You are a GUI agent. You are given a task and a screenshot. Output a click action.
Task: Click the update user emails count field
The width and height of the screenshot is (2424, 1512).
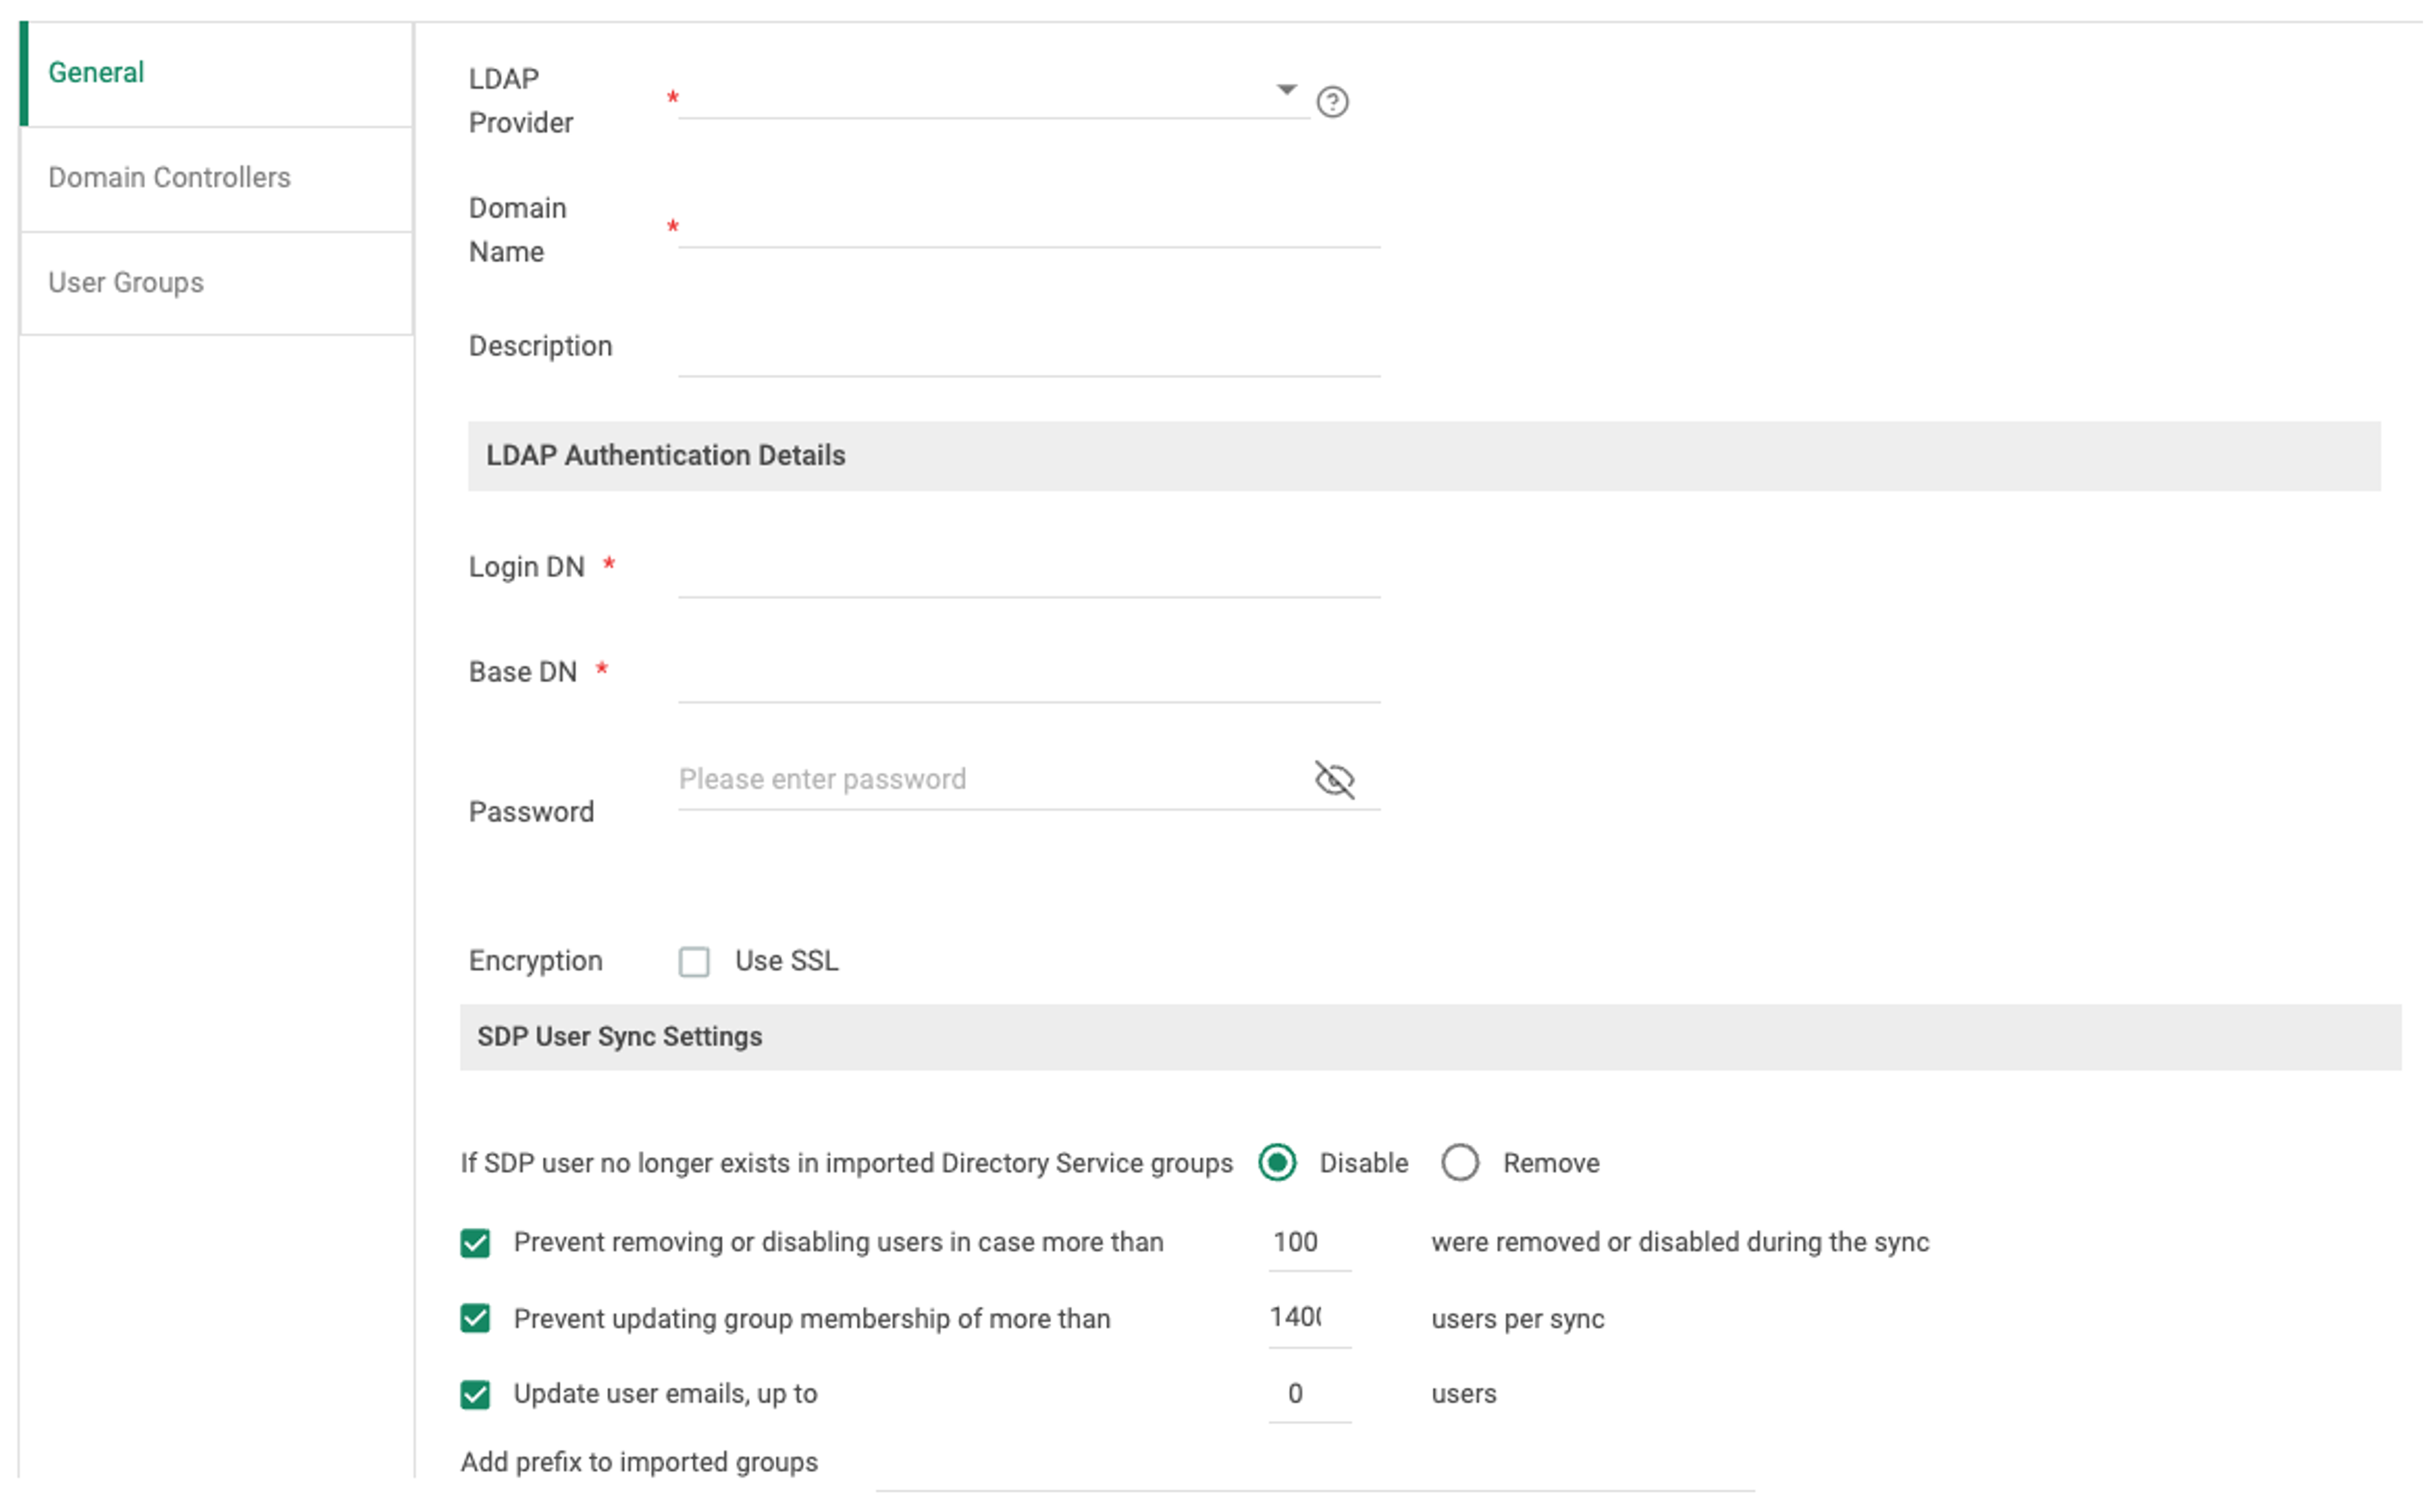pos(1308,1395)
